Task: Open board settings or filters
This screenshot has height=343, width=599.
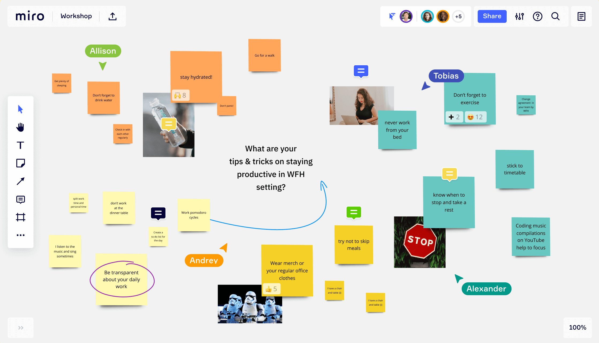Action: [x=519, y=17]
